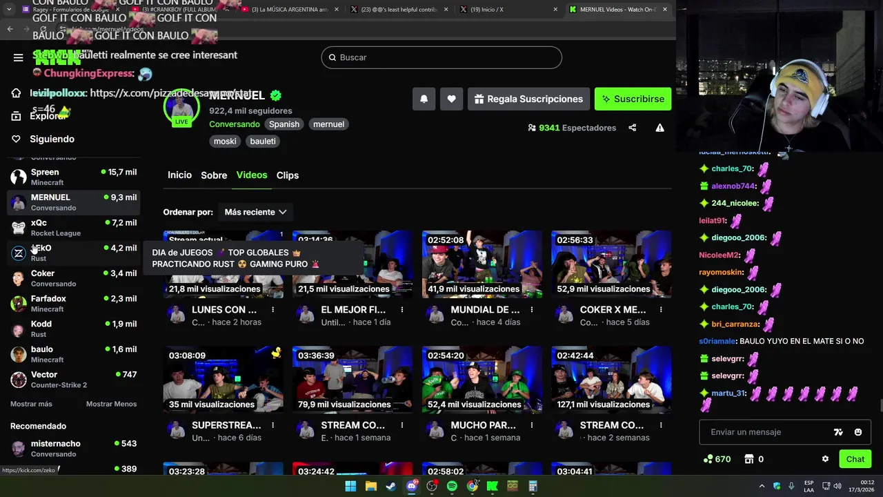Expand the Más reciente sort dropdown
Screen dimensions: 883x497
point(255,212)
